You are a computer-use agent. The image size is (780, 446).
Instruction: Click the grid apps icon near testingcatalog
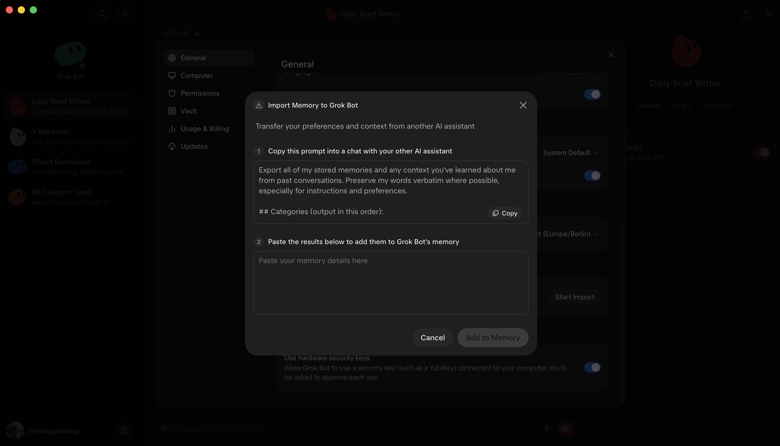point(125,431)
